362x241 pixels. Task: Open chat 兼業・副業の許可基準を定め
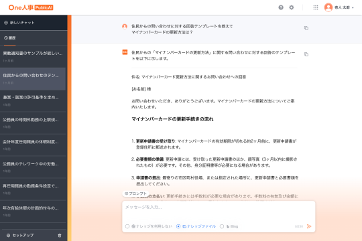point(33,101)
